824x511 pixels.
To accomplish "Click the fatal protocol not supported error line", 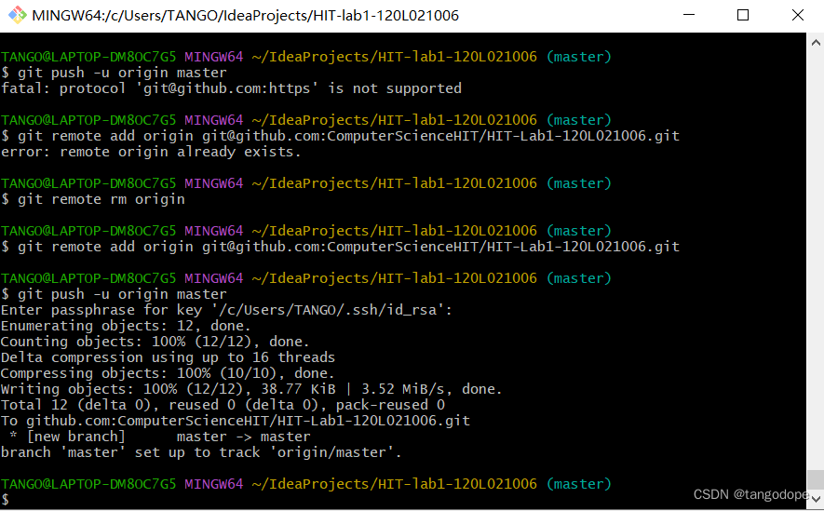I will click(231, 88).
